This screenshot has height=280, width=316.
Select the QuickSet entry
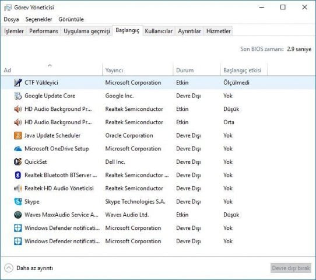tap(36, 162)
